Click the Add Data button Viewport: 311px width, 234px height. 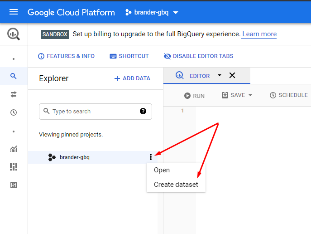[x=132, y=78]
